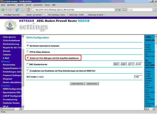Open the Dynamisches DNS sidebar link

12,92
